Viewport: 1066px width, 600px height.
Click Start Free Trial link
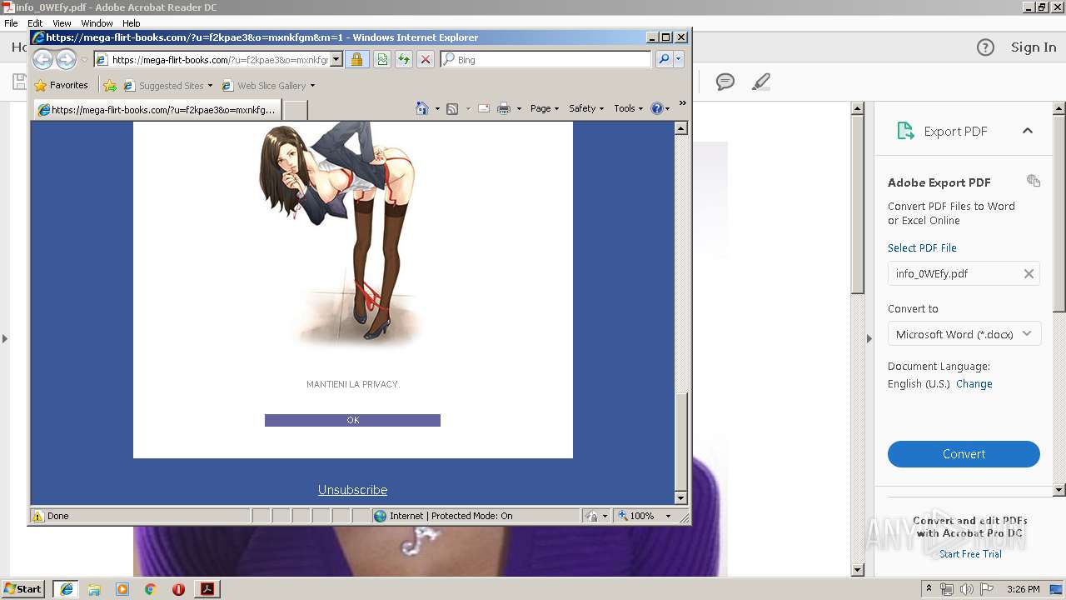[x=970, y=554]
